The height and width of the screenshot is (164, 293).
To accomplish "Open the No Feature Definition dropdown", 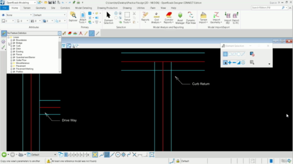I will click(60, 33).
